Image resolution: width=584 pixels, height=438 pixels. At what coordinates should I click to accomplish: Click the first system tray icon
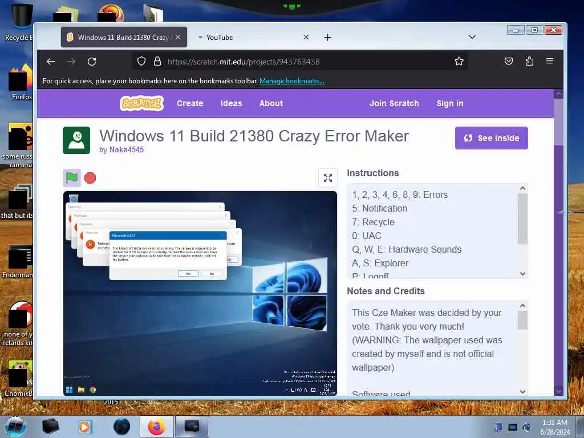(x=498, y=427)
